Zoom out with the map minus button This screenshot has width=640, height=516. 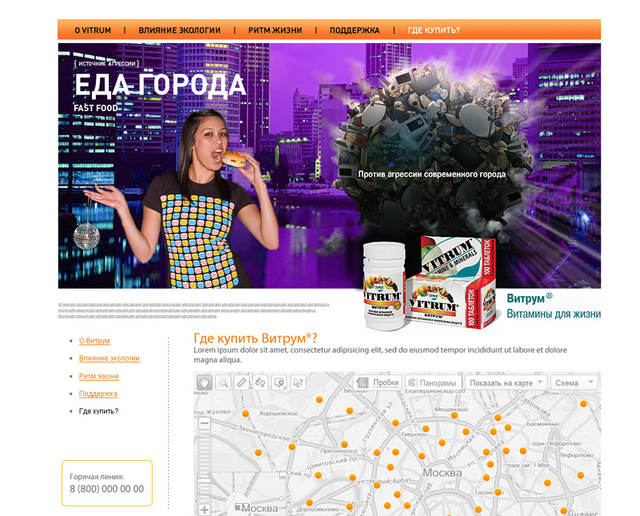(x=204, y=423)
